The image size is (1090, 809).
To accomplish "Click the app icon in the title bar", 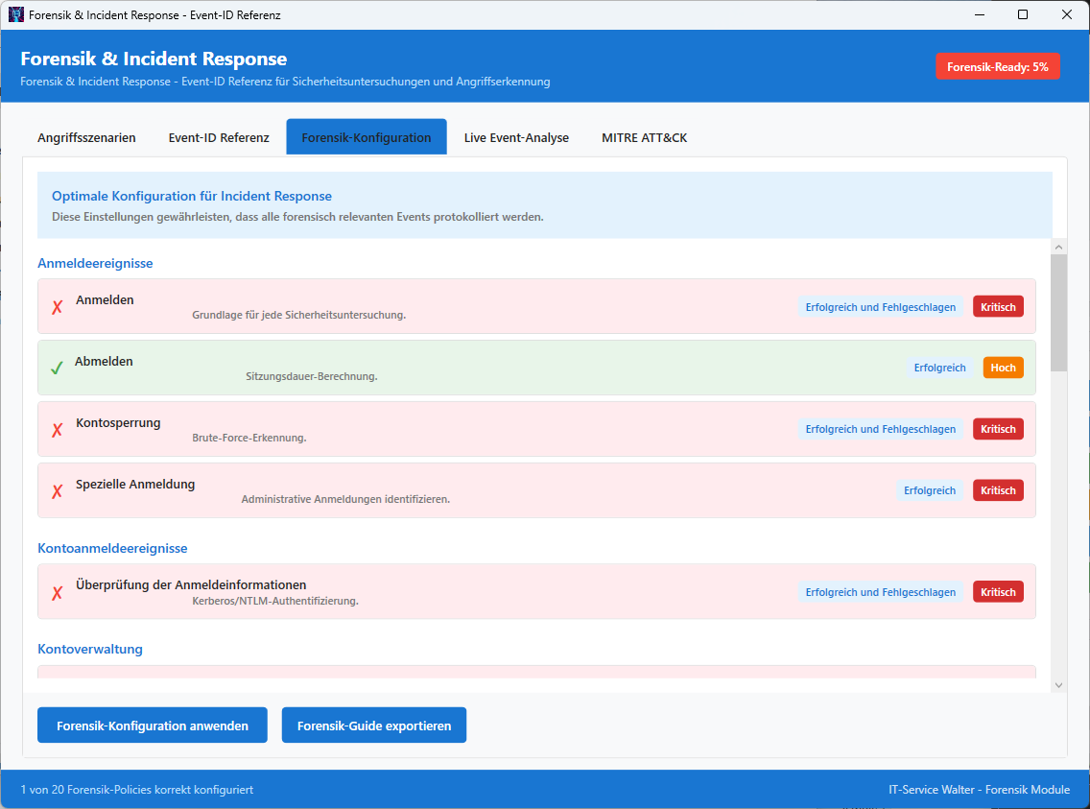I will click(15, 15).
